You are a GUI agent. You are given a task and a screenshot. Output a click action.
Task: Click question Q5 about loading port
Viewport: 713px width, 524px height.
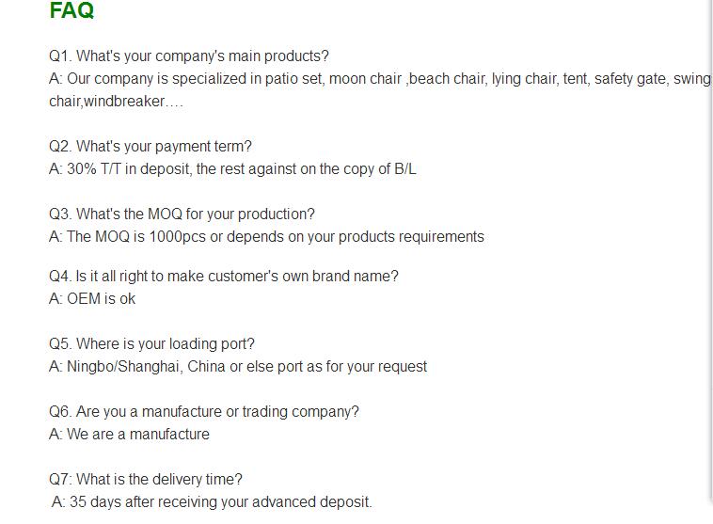(x=151, y=344)
